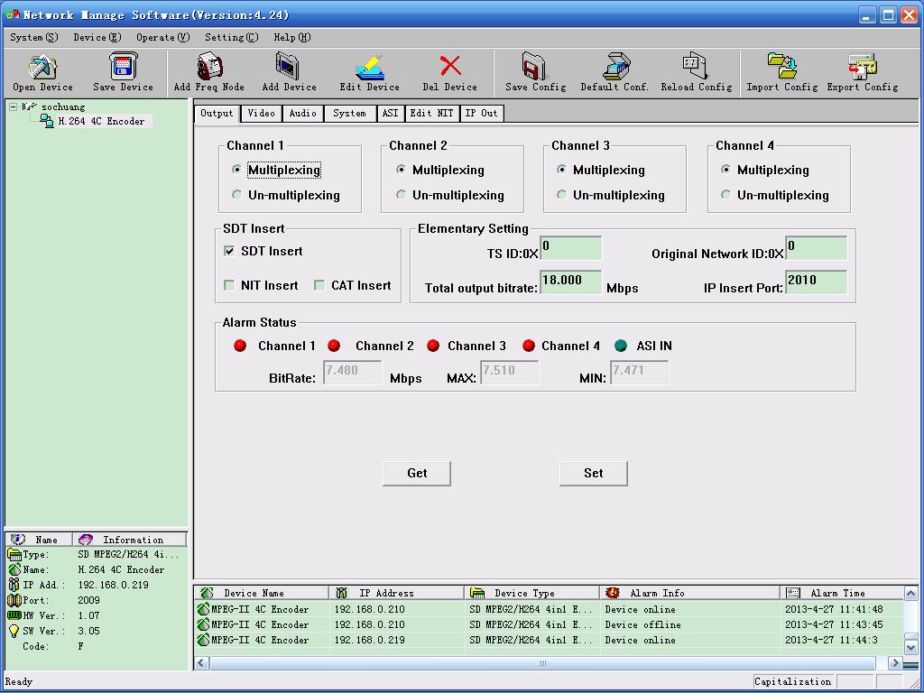Click the Add Device toolbar icon
This screenshot has height=693, width=924.
click(x=288, y=66)
